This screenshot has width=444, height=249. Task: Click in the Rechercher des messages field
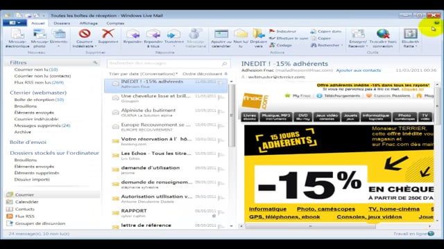[x=164, y=64]
